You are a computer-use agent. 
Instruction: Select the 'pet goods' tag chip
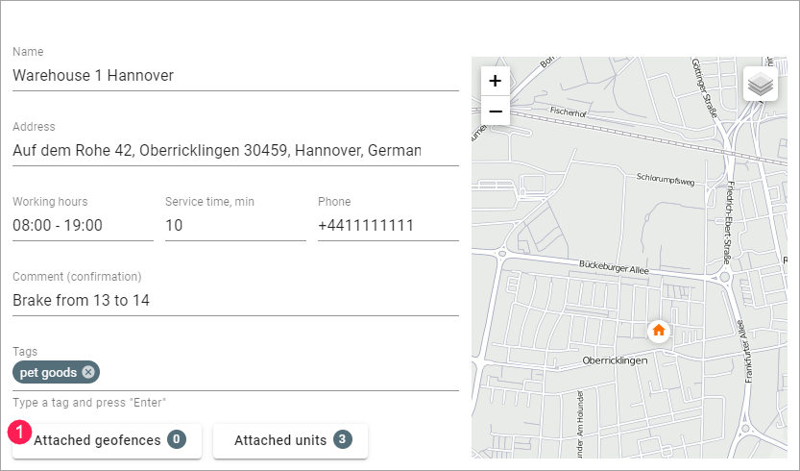[49, 372]
